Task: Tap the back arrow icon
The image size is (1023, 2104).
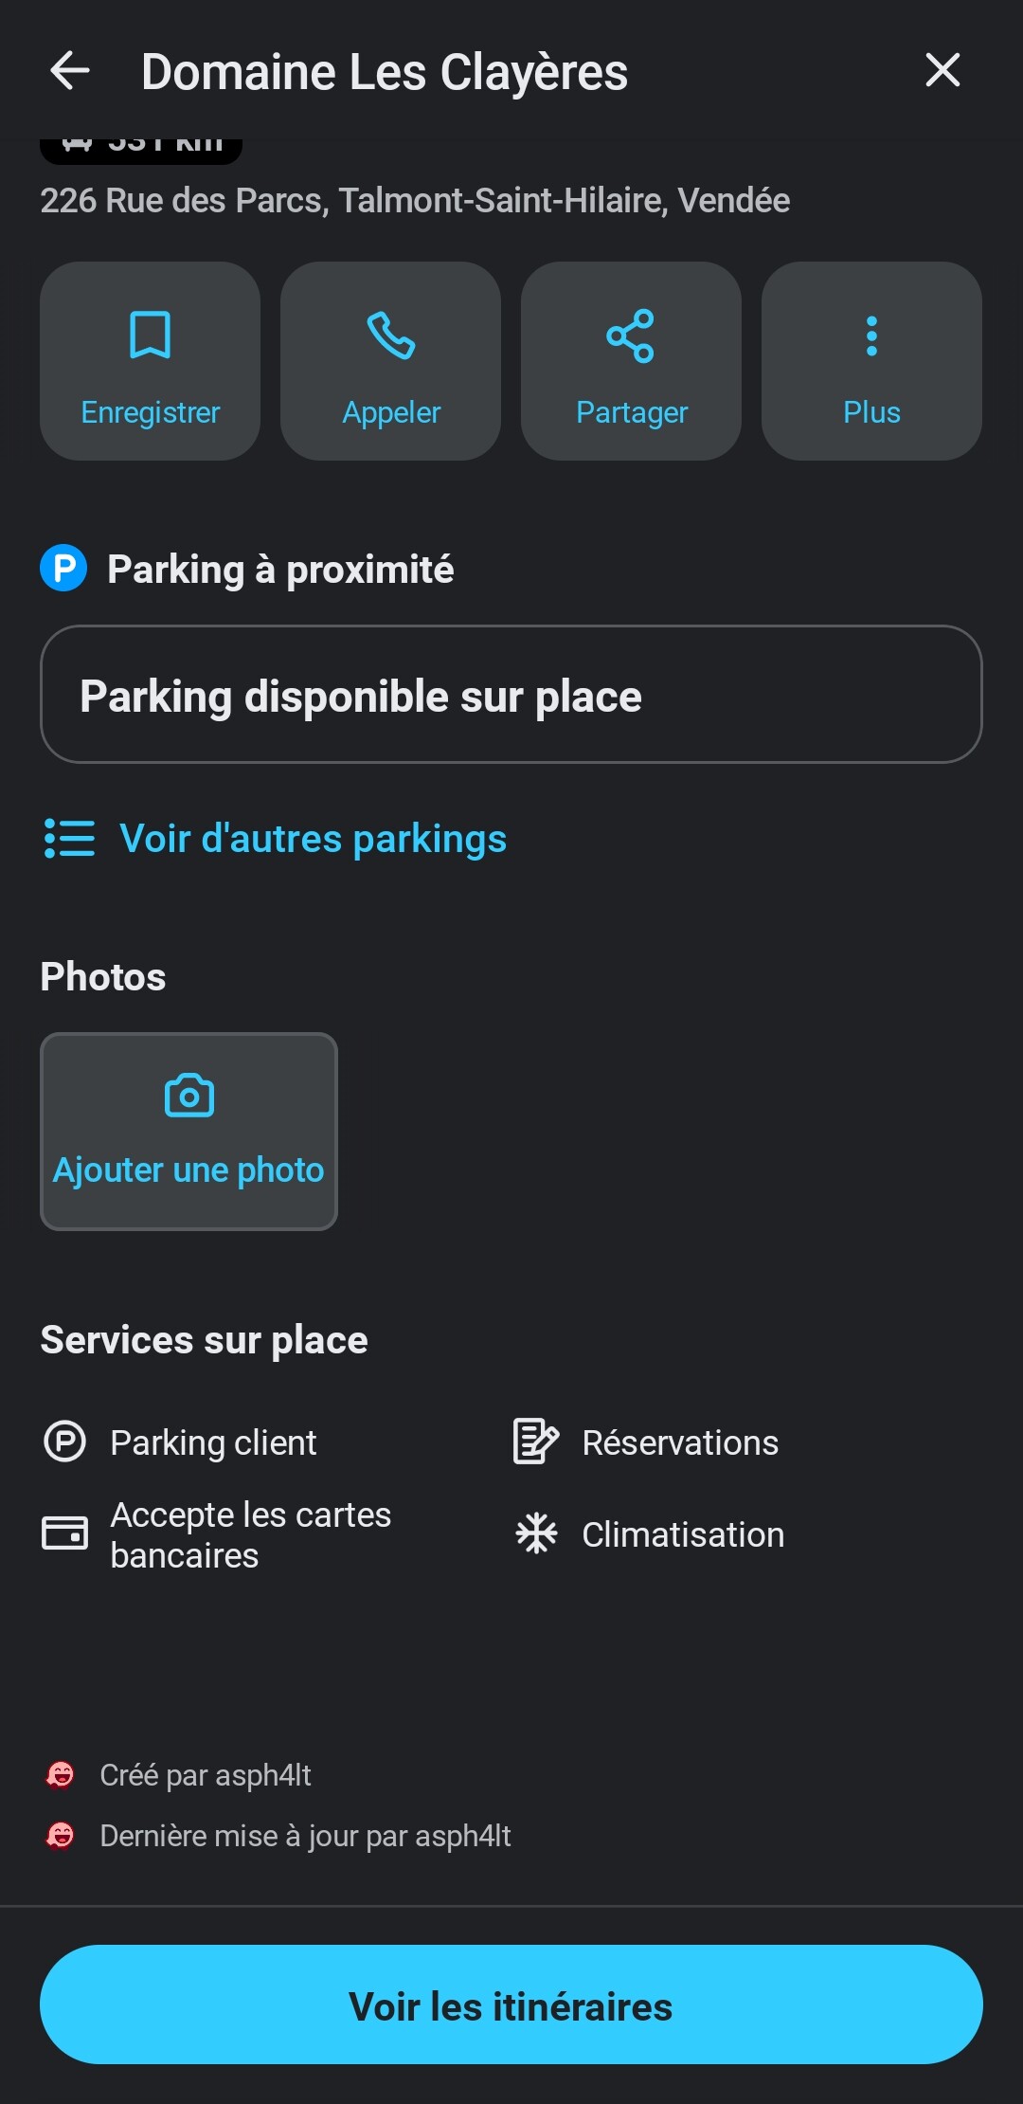Action: click(x=70, y=71)
